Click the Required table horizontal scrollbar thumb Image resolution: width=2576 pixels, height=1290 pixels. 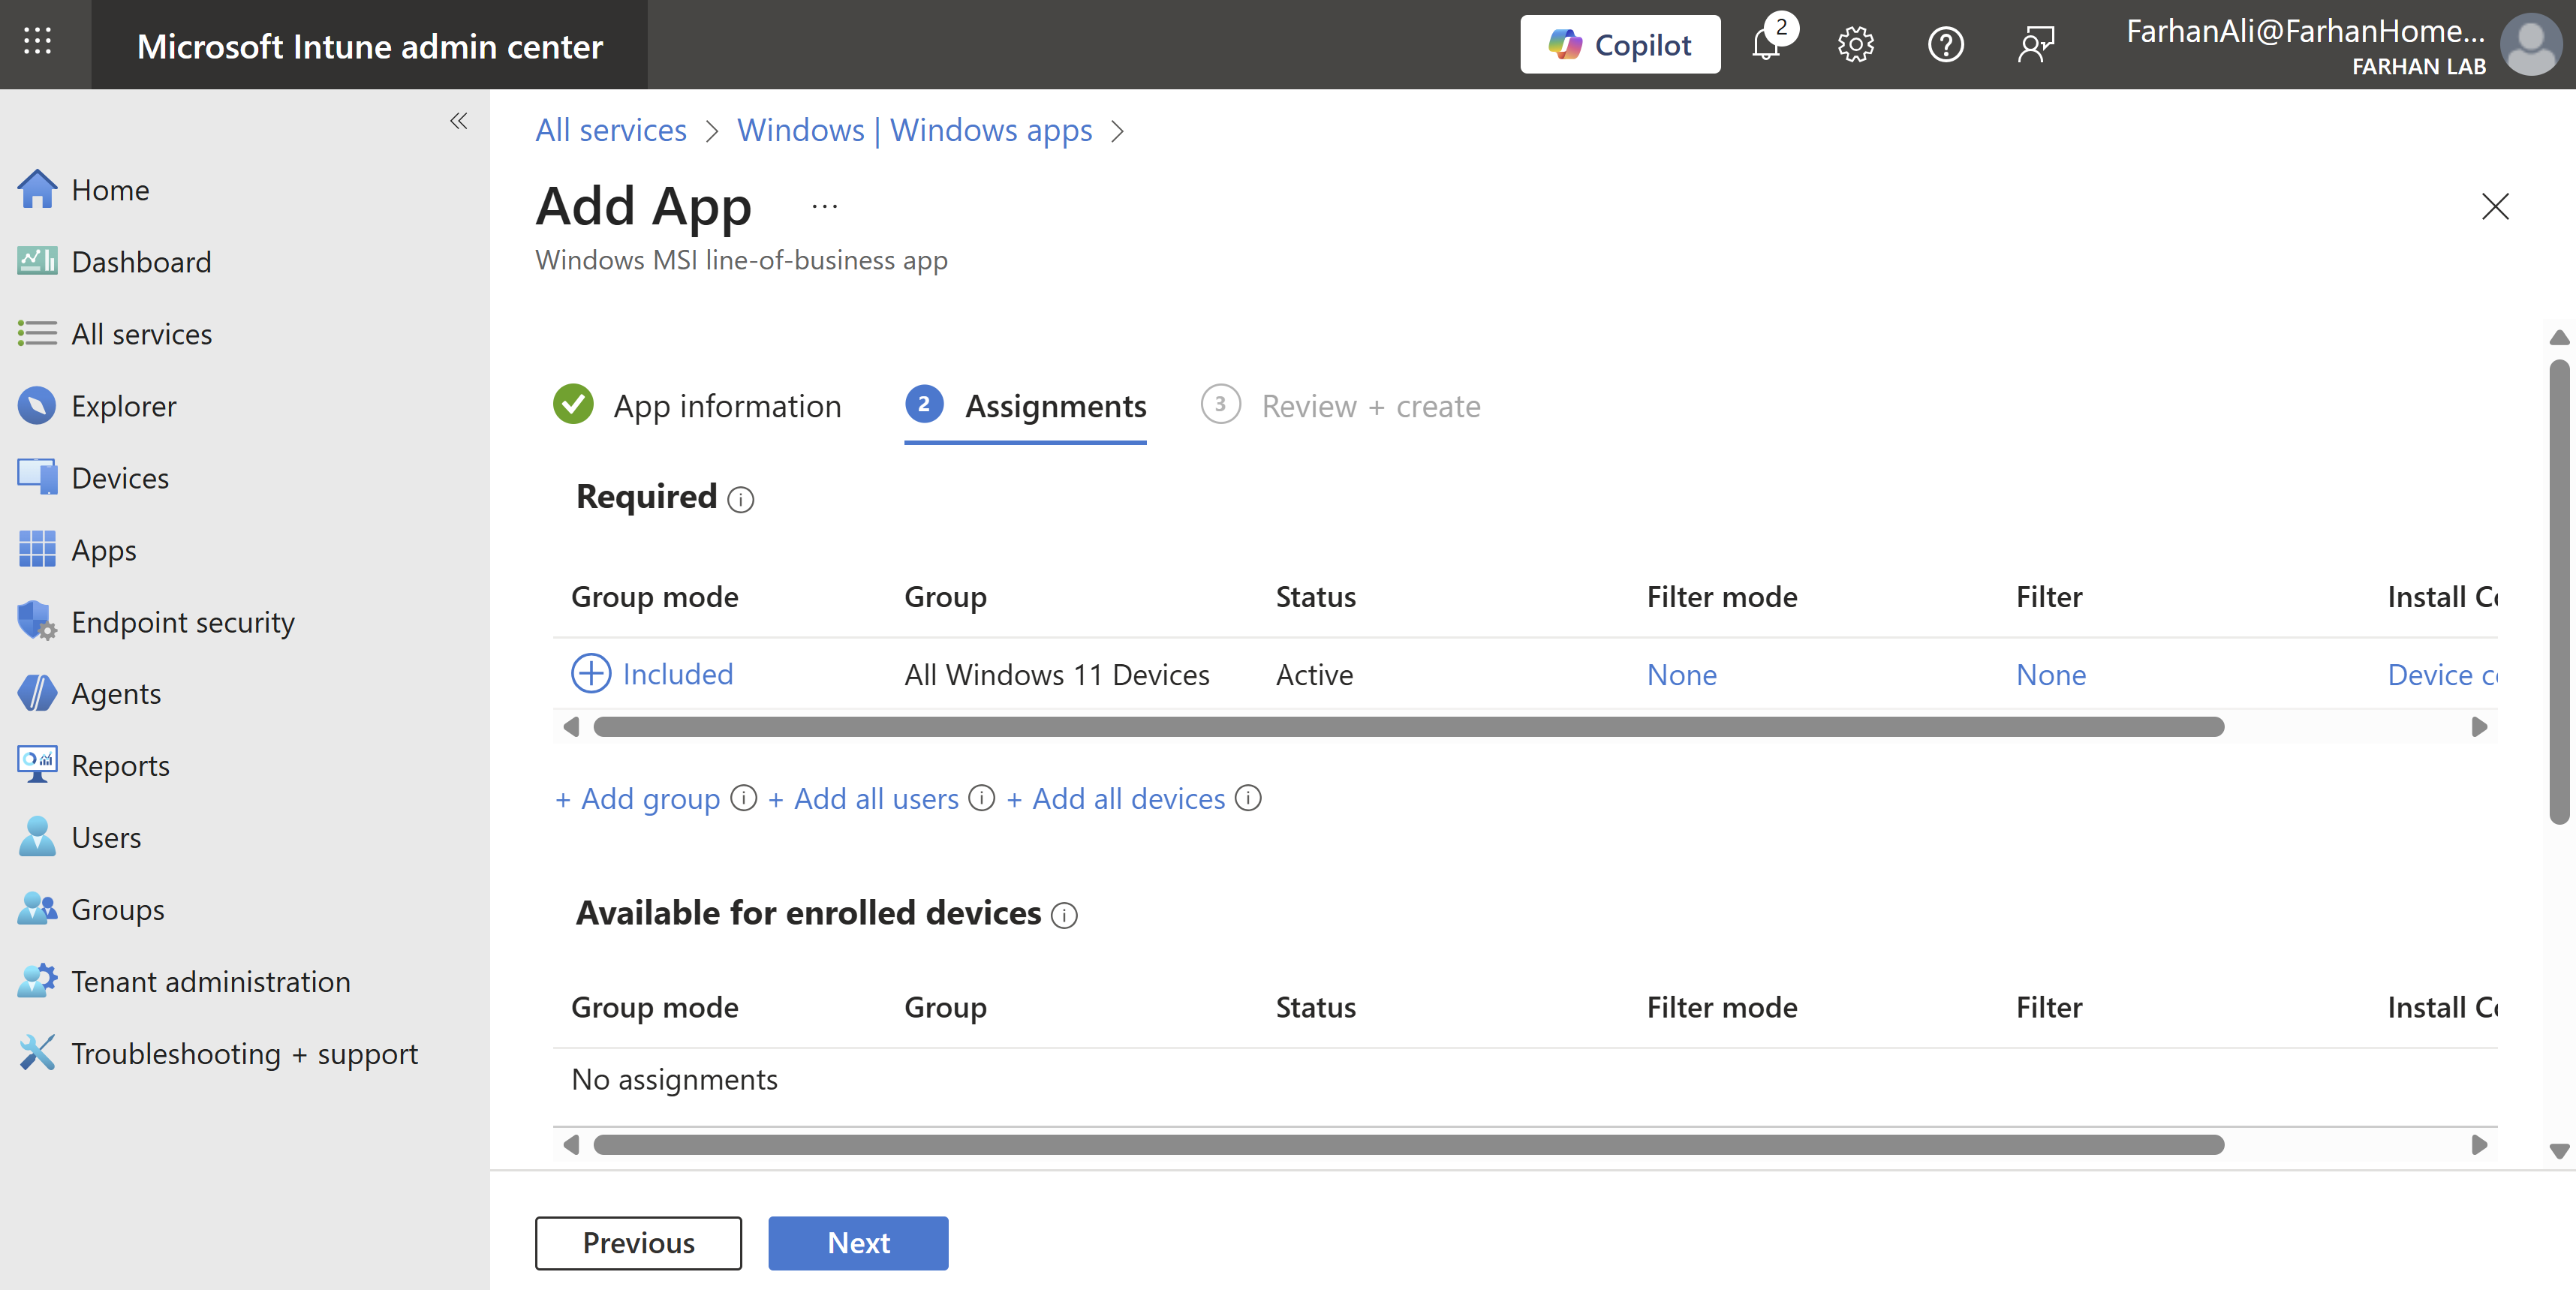point(1407,727)
